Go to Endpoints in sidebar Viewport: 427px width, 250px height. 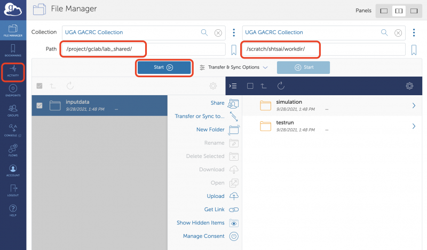(13, 90)
